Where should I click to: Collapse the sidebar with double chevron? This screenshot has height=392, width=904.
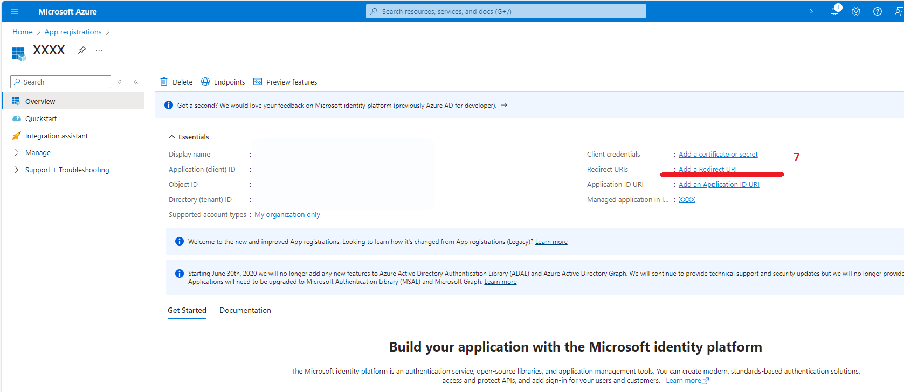[x=136, y=82]
